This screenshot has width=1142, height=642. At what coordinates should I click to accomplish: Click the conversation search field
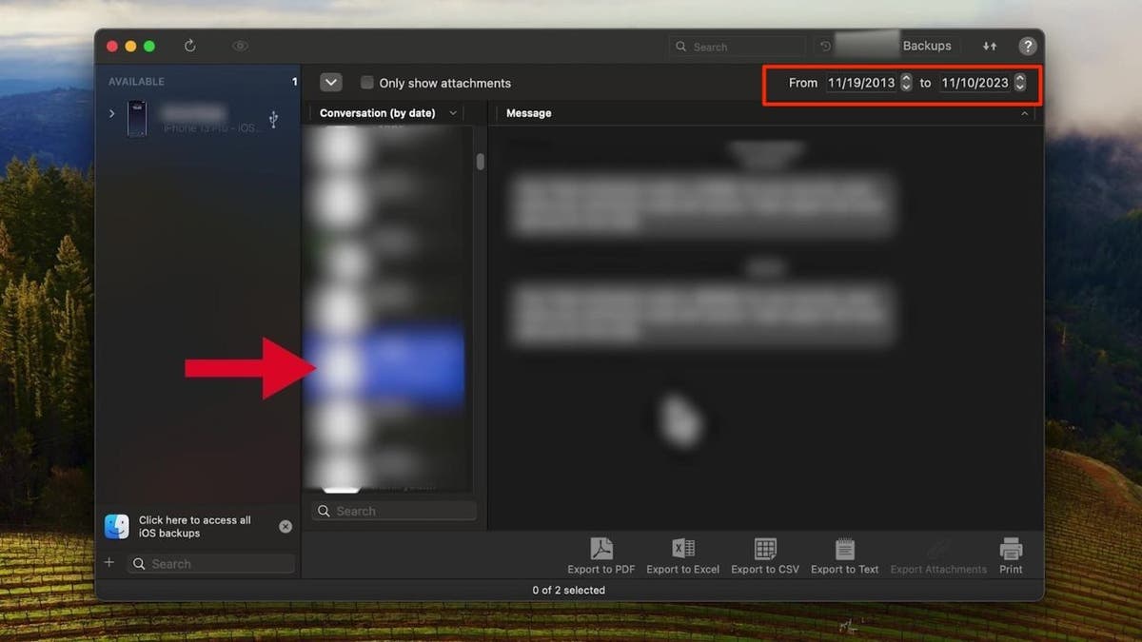(394, 511)
